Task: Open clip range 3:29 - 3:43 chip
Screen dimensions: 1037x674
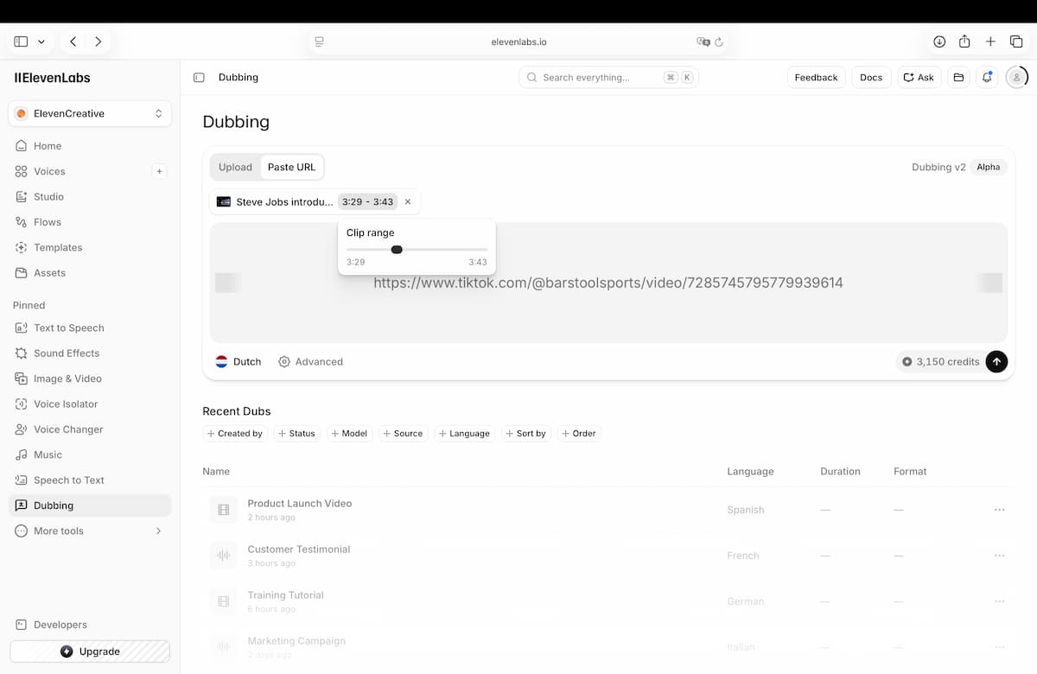Action: (367, 201)
